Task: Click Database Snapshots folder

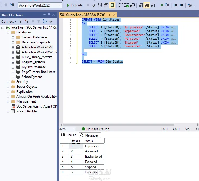Action: click(x=36, y=42)
